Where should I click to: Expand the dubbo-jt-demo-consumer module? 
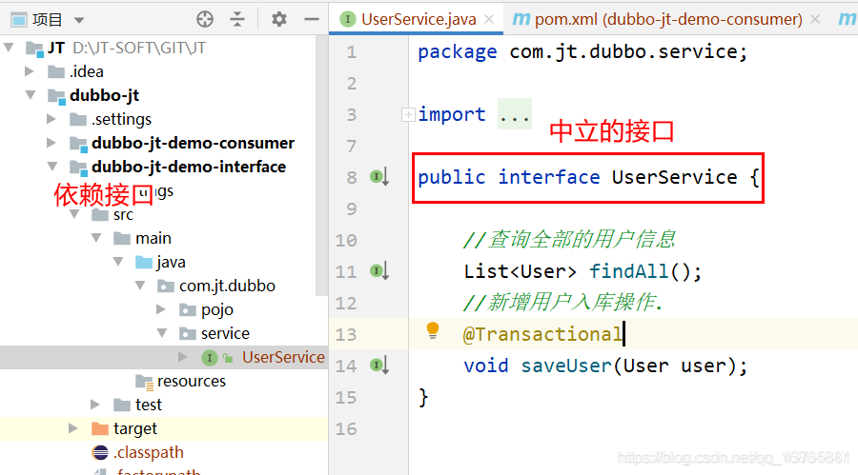(51, 143)
